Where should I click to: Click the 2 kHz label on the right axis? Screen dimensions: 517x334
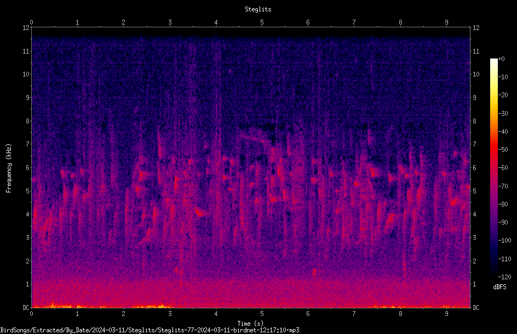[x=474, y=261]
